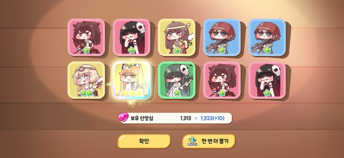Image resolution: width=344 pixels, height=158 pixels.
Task: Click the three gold stars on fox card
Action: tap(131, 93)
